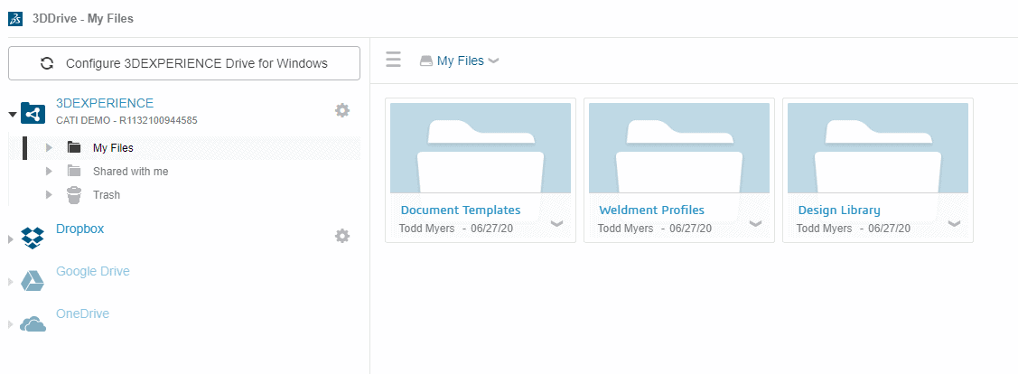The width and height of the screenshot is (1018, 374).
Task: Click the Trash bin icon
Action: click(74, 194)
